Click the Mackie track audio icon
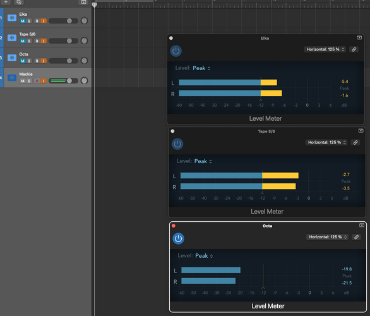The image size is (370, 316). [12, 78]
